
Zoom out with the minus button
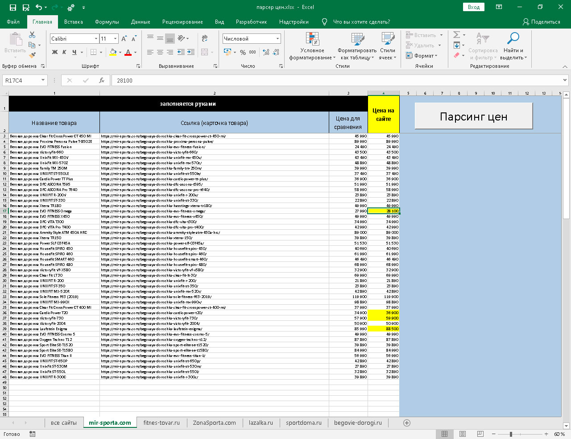(494, 434)
